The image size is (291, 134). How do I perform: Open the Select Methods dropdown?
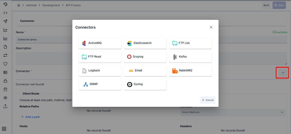[x=233, y=112]
